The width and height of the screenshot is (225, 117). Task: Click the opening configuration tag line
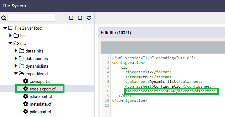[x=128, y=63]
